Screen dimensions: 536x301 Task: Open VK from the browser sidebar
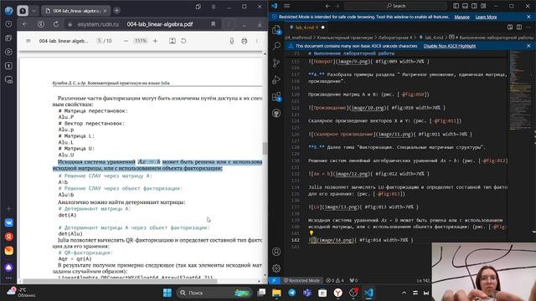9,223
